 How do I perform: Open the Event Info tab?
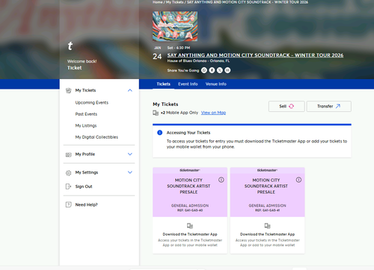[x=188, y=84]
